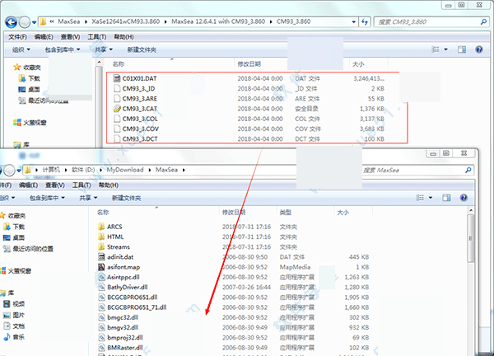Open 共享 dropdown in MaxSea window
Screen dimensions: 494x356
88,198
